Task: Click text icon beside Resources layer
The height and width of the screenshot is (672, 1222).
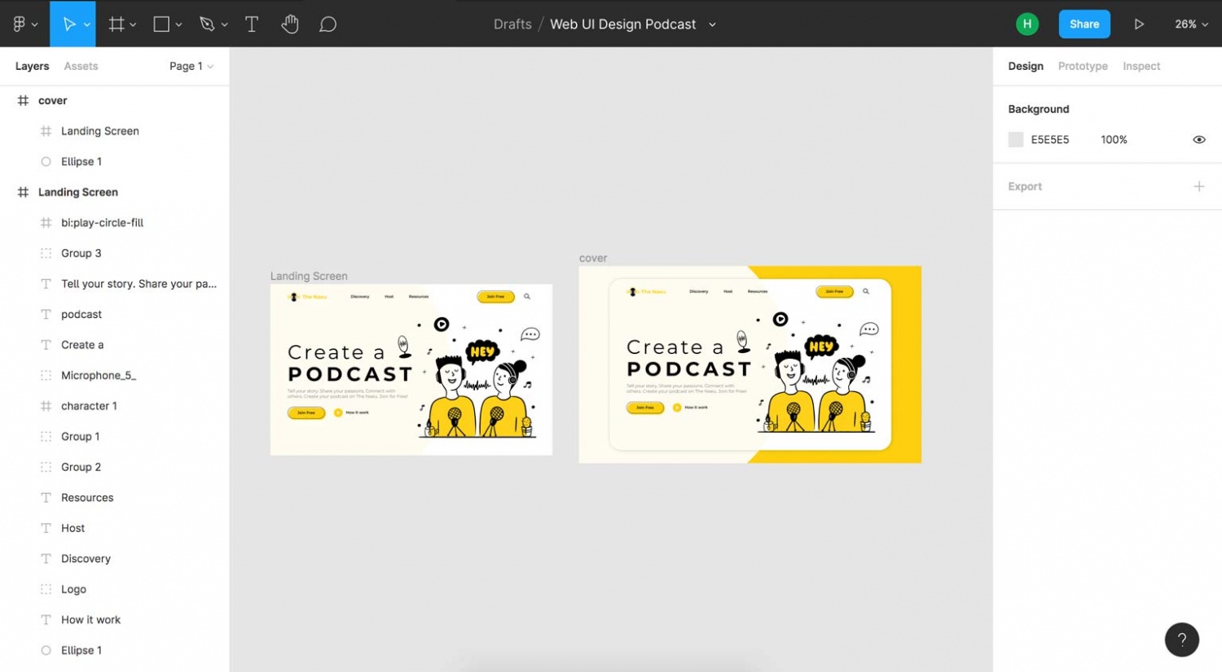Action: point(46,497)
